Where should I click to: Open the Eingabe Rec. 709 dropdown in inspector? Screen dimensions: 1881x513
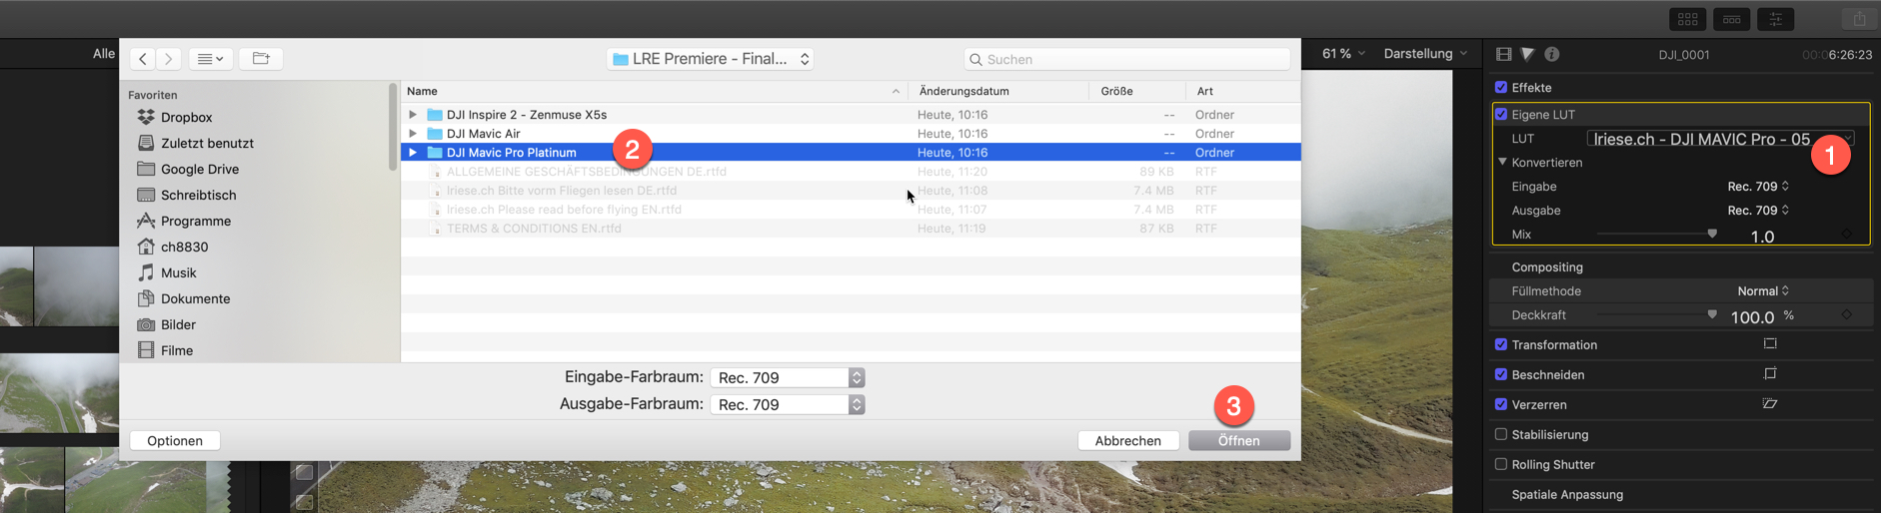click(1758, 187)
